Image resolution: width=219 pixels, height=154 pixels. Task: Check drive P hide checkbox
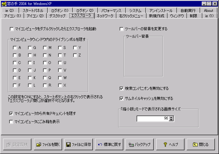coord(45,70)
